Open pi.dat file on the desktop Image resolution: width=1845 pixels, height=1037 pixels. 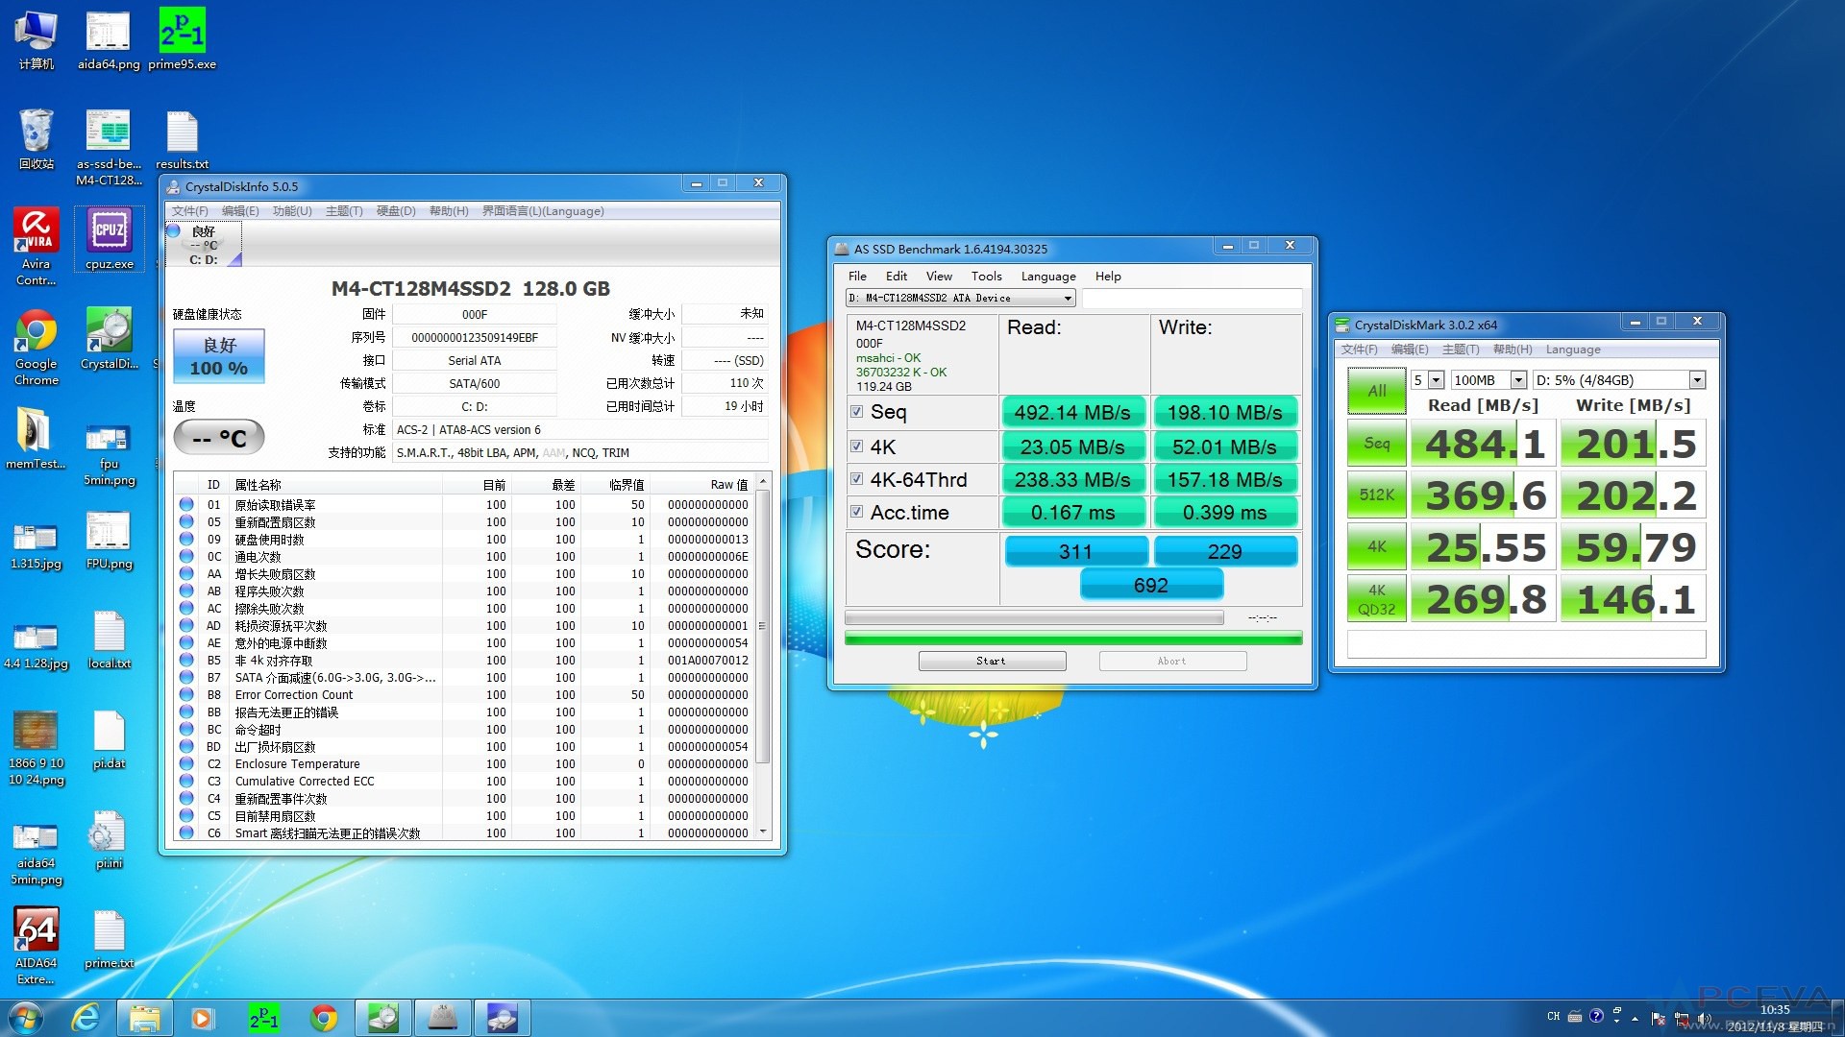[109, 739]
